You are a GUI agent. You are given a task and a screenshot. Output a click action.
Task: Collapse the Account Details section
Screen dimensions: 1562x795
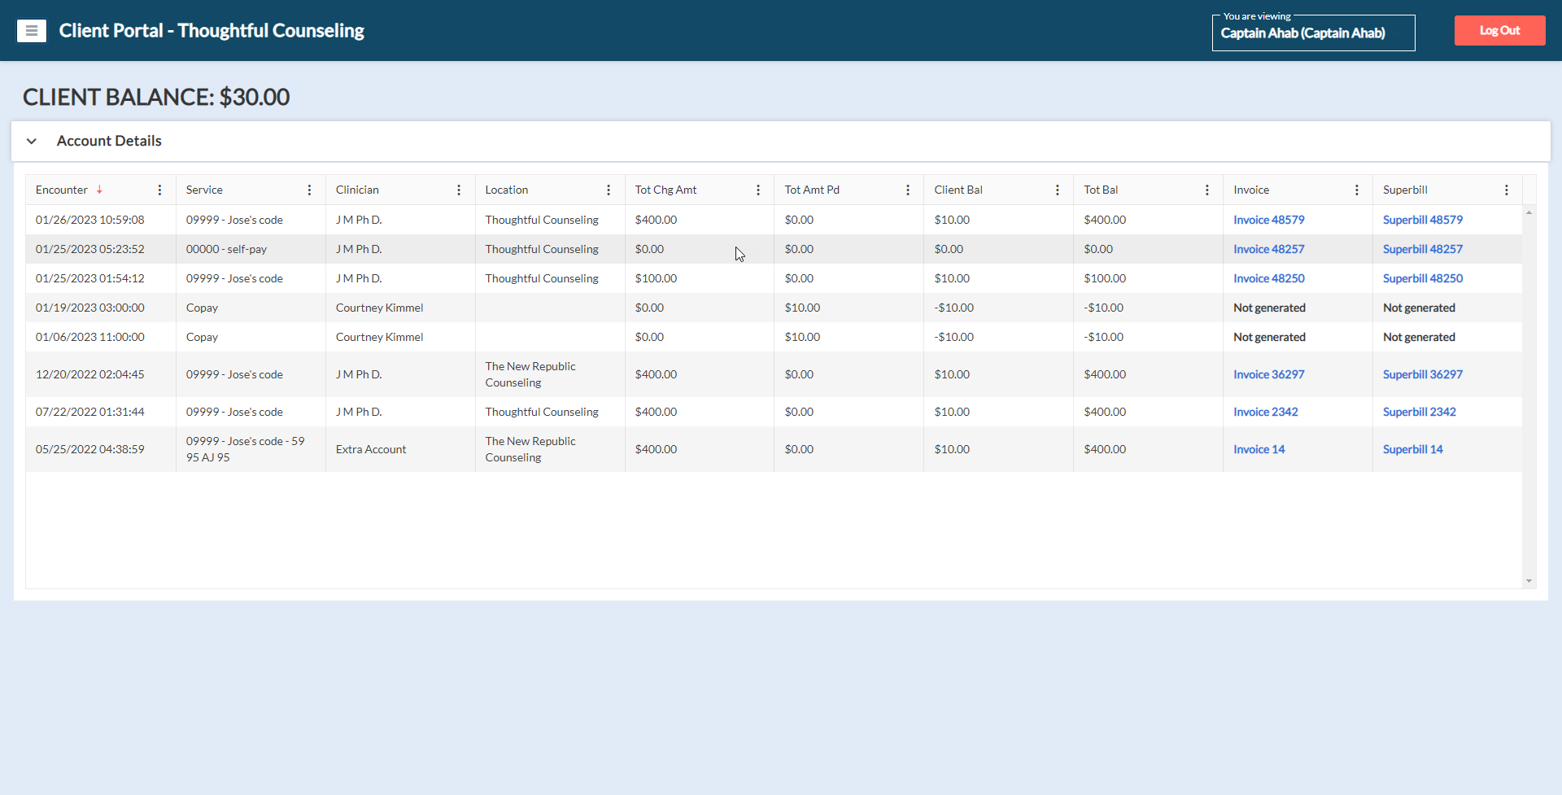click(x=32, y=141)
